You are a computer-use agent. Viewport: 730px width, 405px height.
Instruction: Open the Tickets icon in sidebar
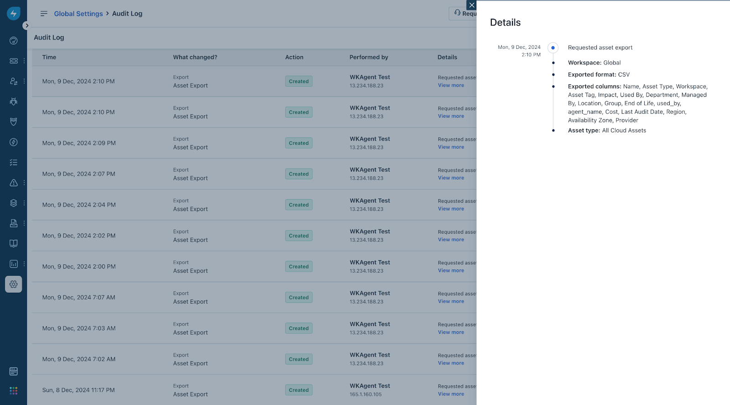(14, 61)
